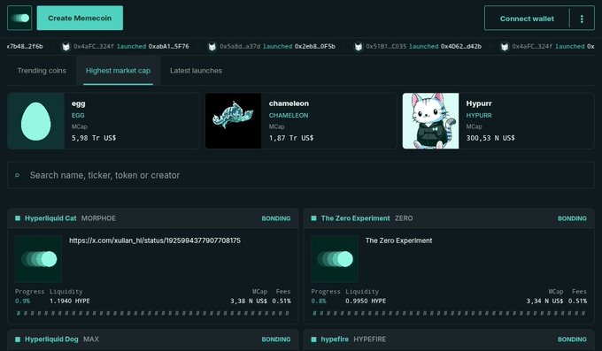Click The Zero Experiment description text
Screen dimensions: 602x351
click(398, 240)
